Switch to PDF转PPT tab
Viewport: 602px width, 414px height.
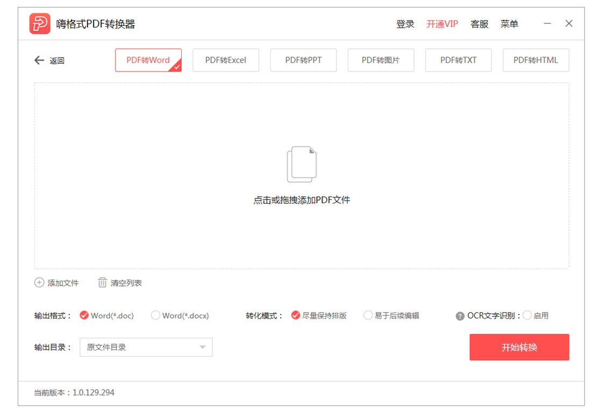point(303,60)
